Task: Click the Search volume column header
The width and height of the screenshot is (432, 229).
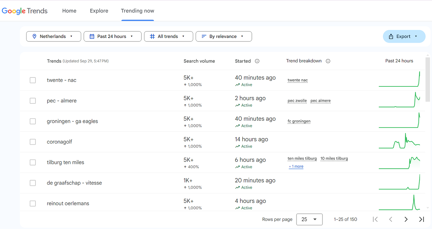Action: click(x=199, y=61)
